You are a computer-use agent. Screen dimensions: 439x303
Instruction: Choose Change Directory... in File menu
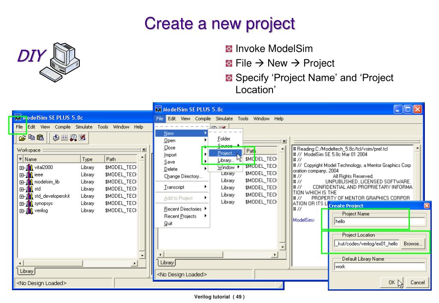[182, 176]
